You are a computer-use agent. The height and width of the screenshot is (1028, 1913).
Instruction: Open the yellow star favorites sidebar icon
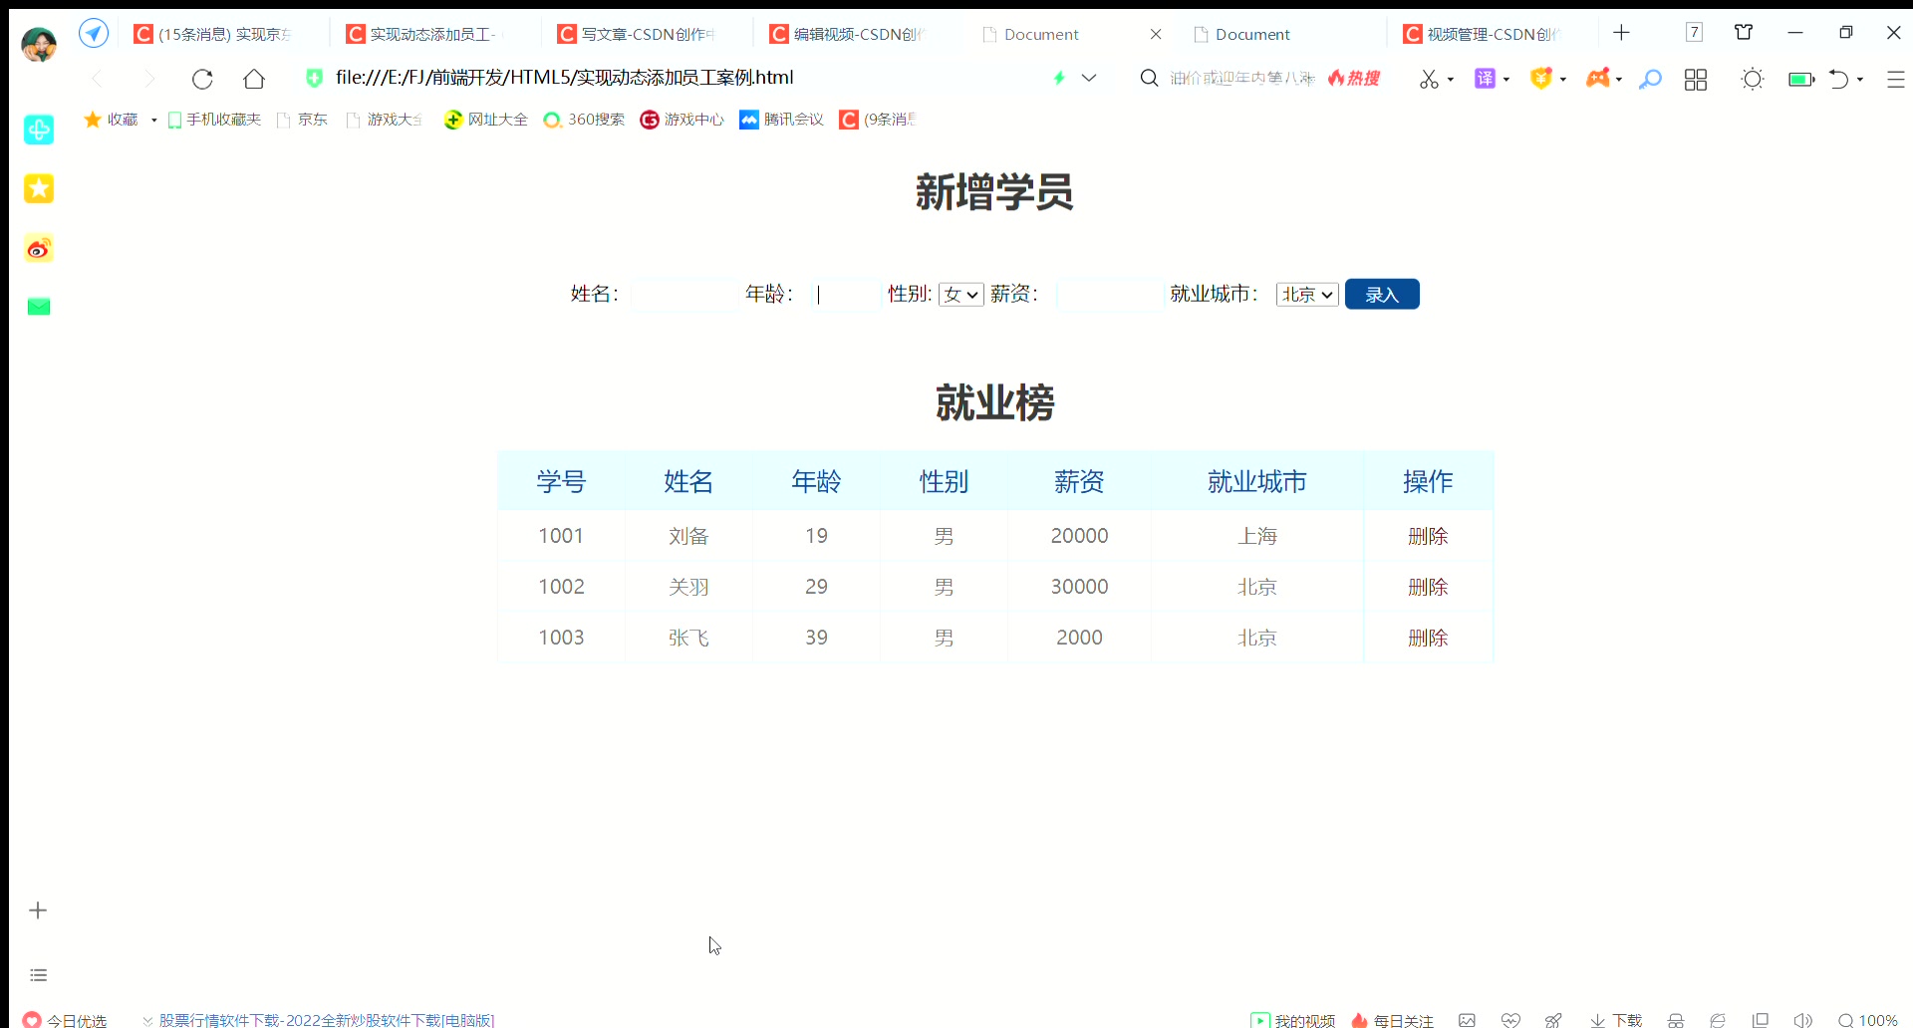tap(39, 188)
